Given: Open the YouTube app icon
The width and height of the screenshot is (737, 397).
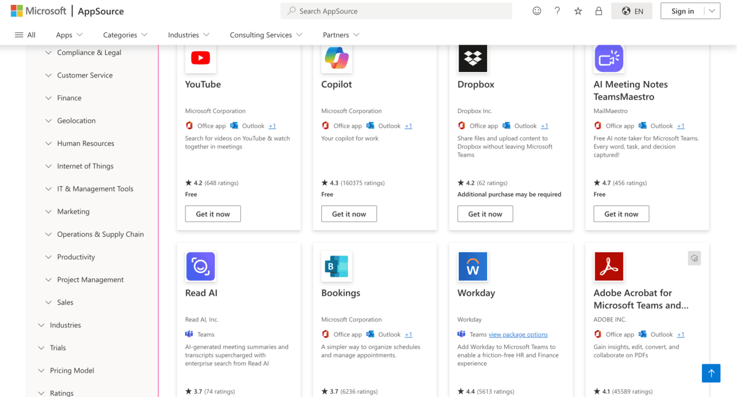Looking at the screenshot, I should click(200, 58).
